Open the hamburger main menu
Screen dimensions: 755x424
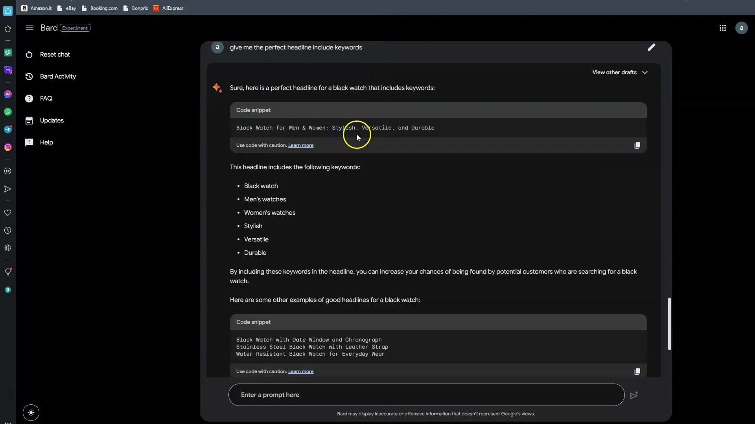pos(29,28)
